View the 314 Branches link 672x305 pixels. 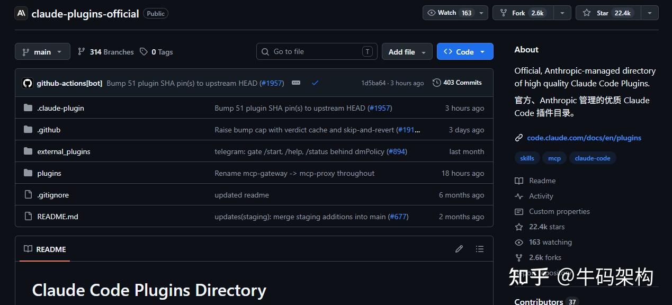[105, 52]
